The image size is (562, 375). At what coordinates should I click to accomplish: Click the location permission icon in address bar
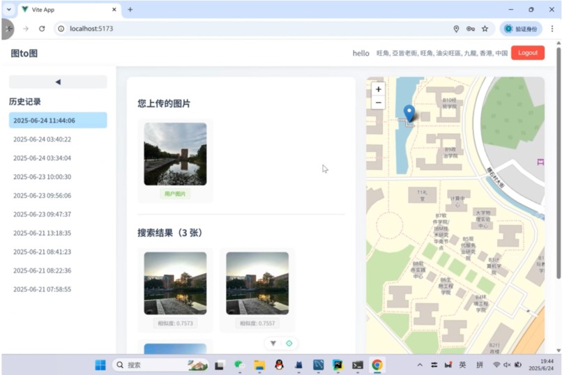coord(456,29)
